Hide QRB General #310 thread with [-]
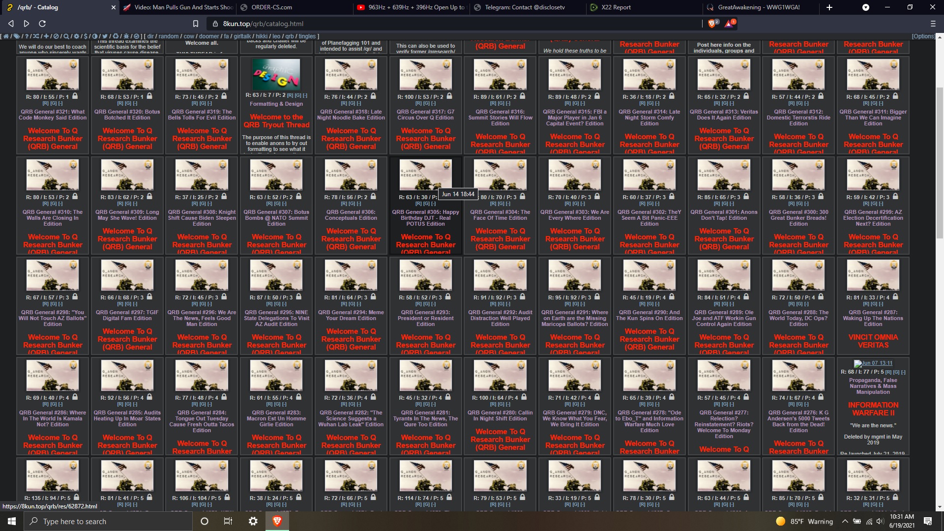Viewport: 944px width, 531px height. pyautogui.click(x=60, y=204)
